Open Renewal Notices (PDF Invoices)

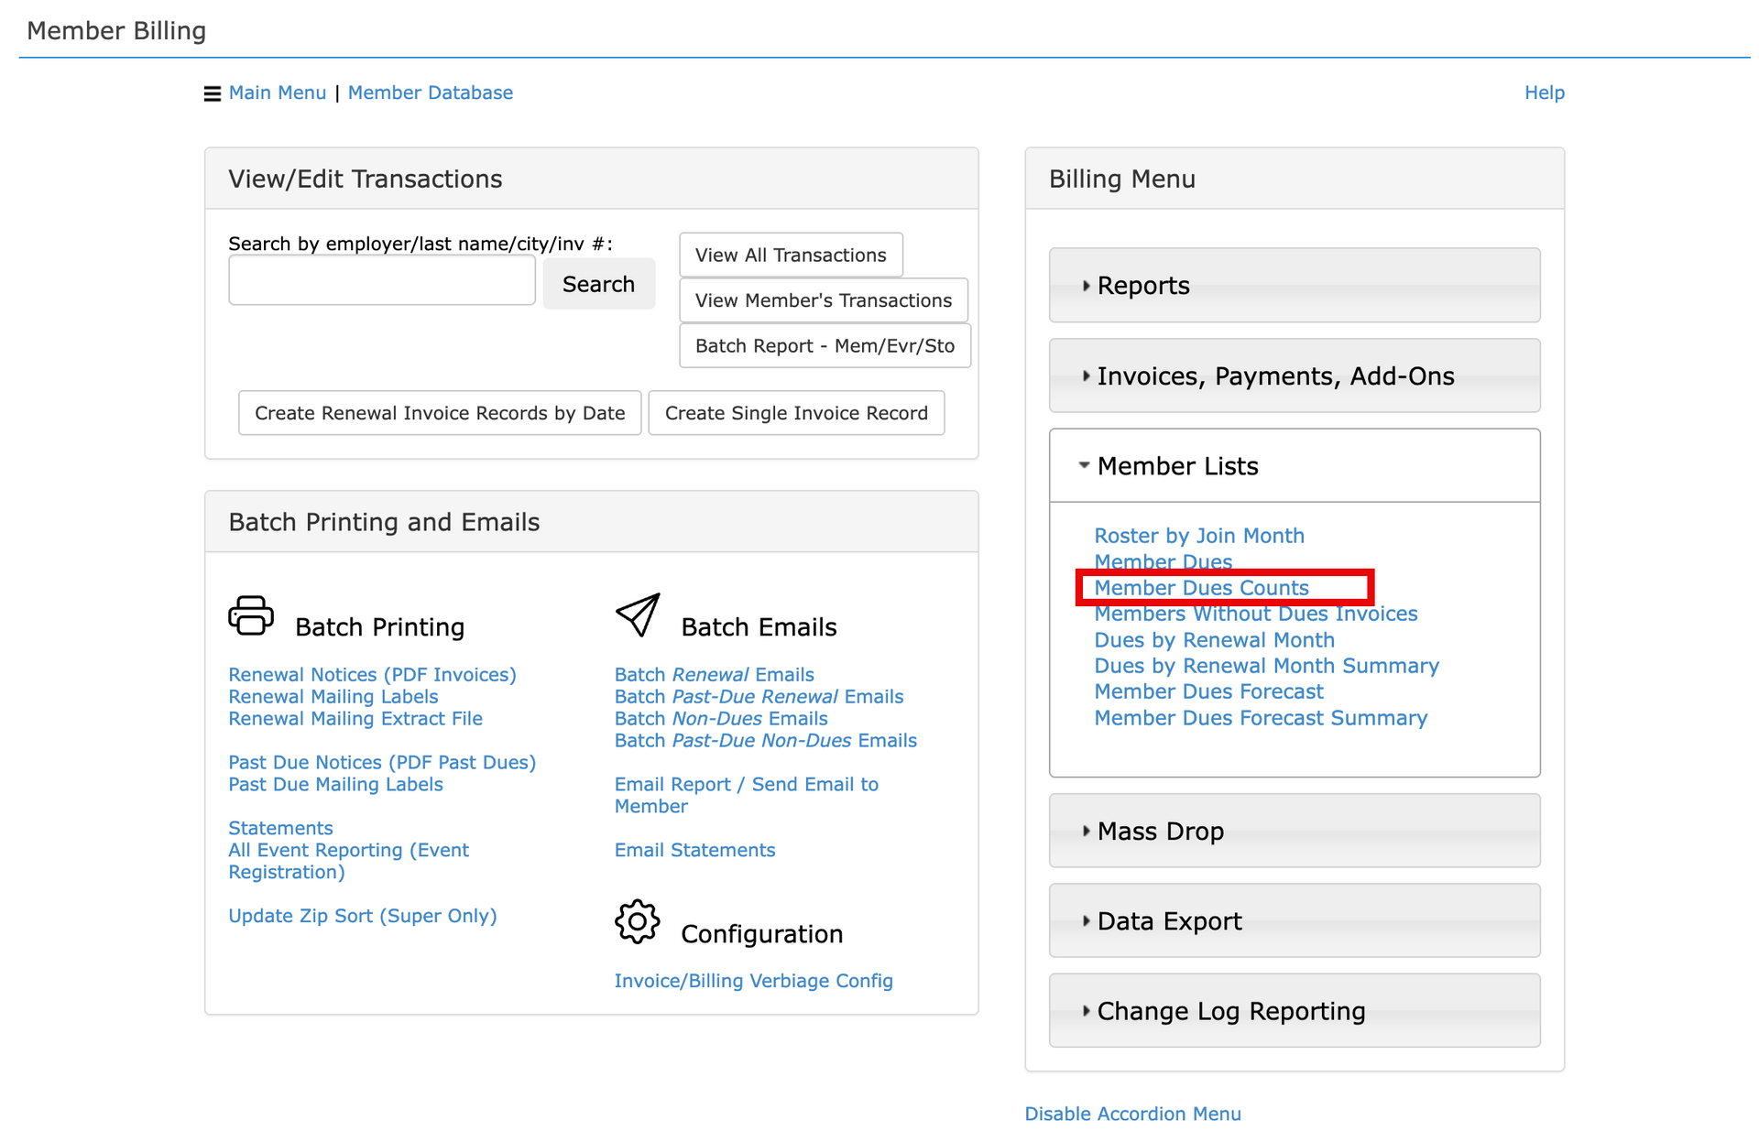coord(372,675)
